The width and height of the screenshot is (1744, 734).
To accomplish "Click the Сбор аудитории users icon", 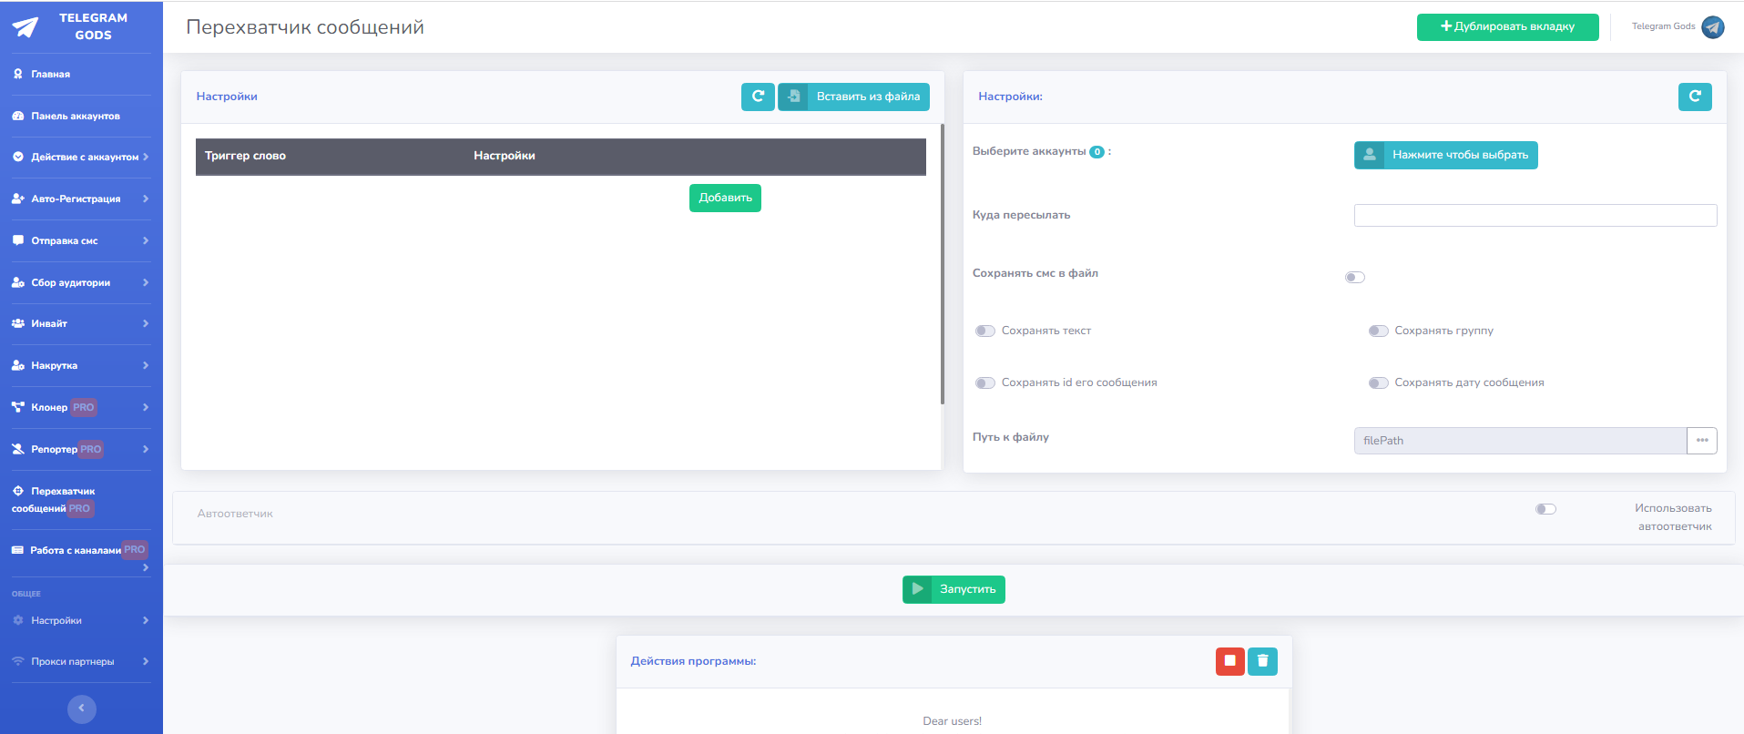I will coord(18,282).
